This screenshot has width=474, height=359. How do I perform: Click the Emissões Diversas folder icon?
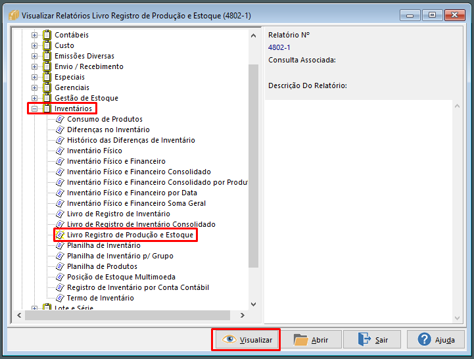coord(47,56)
